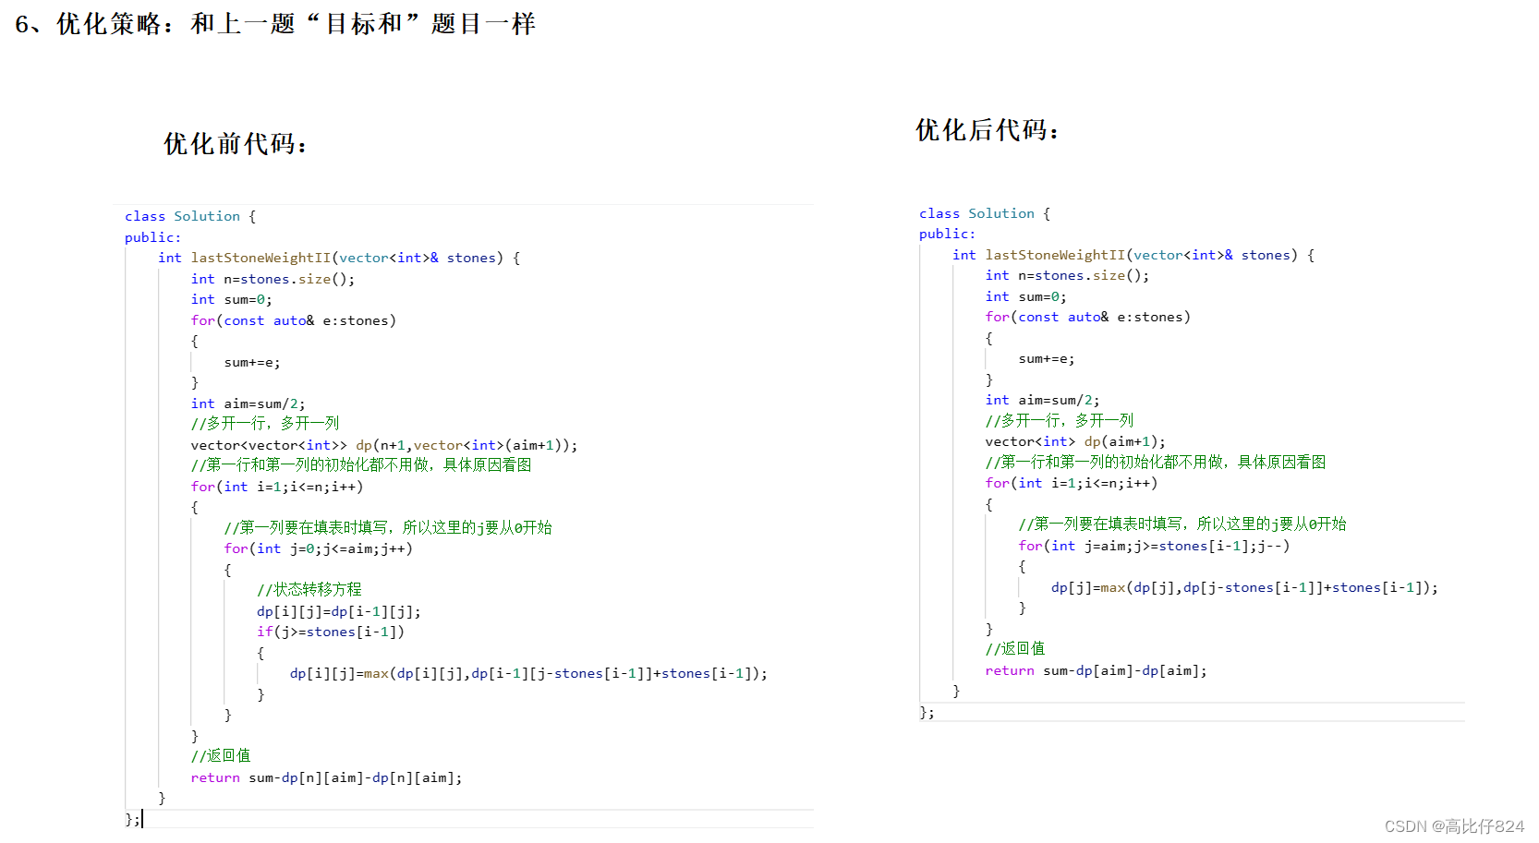This screenshot has width=1539, height=843.
Task: Click 'for(int i=1;i<=n;i++)' in right code
Action: (x=1072, y=483)
